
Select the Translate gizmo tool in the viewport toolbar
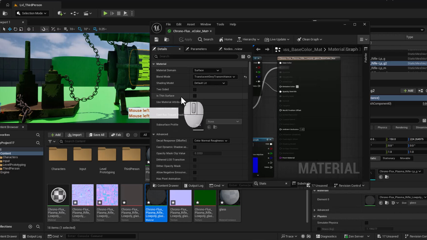pyautogui.click(x=10, y=29)
